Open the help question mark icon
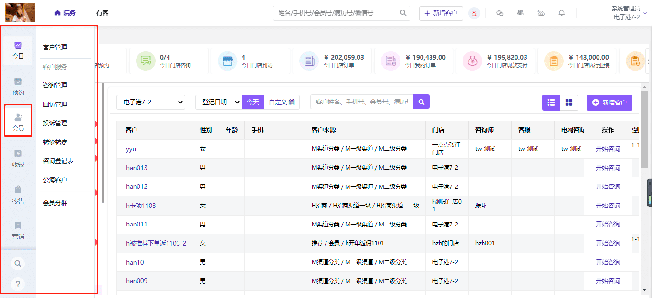652x298 pixels. click(x=18, y=285)
